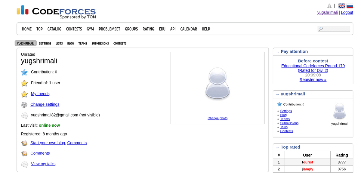Switch to the LISTS tab
This screenshot has width=361, height=173.
[59, 43]
